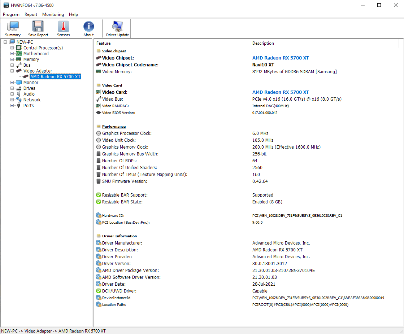Click the DCH/UWD Driver green check icon

tap(99, 291)
